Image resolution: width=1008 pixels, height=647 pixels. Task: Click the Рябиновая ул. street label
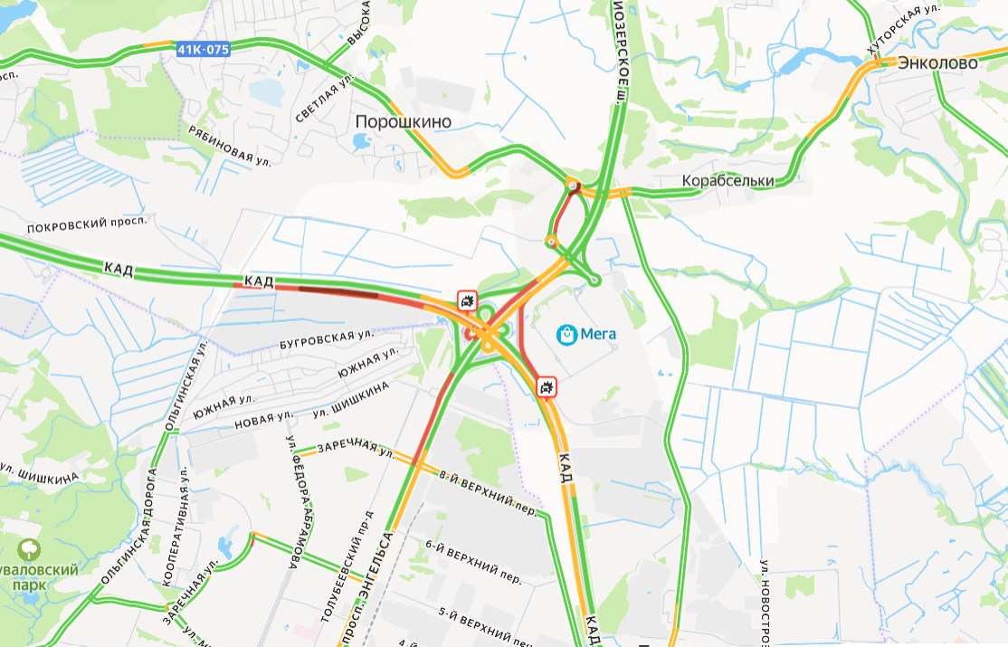230,146
